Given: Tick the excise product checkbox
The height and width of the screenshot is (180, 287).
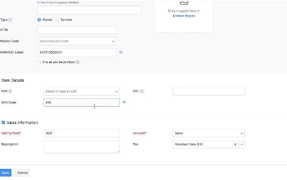Looking at the screenshot, I should tap(39, 62).
